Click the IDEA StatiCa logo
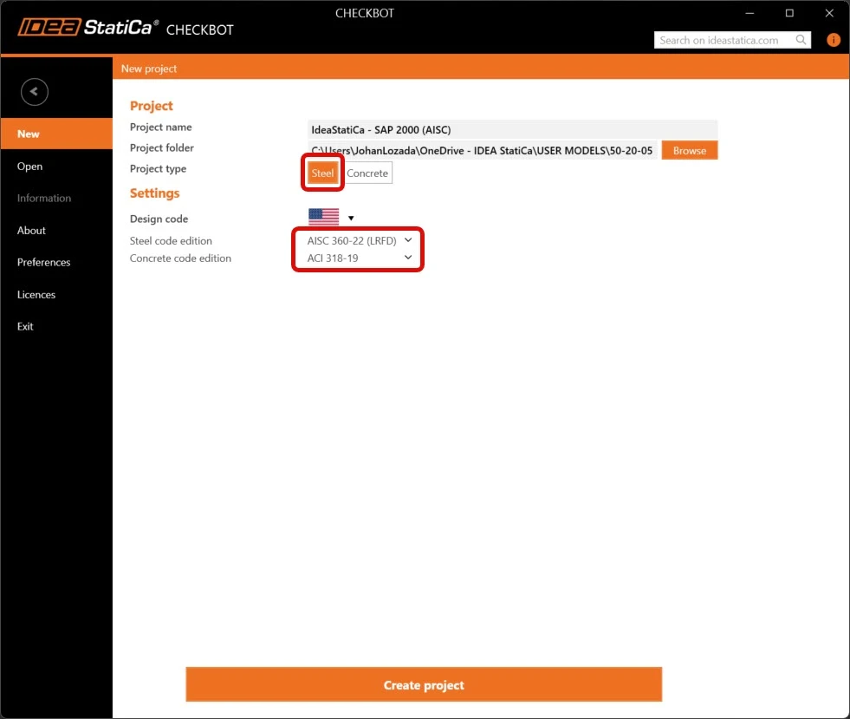Screen dimensions: 850x719 tap(88, 27)
